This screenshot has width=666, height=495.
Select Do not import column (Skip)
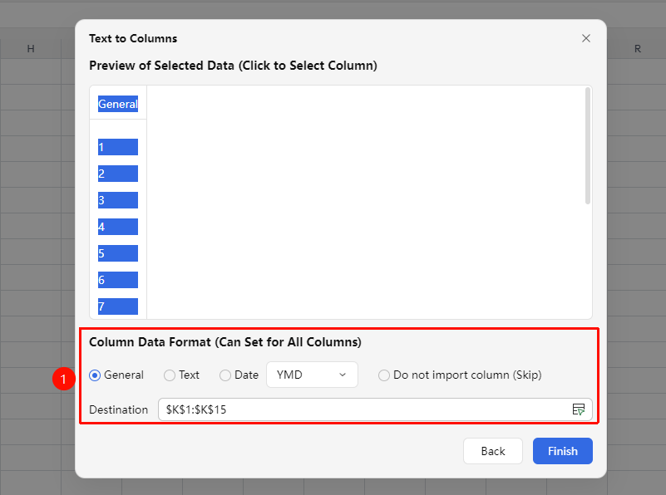click(384, 375)
